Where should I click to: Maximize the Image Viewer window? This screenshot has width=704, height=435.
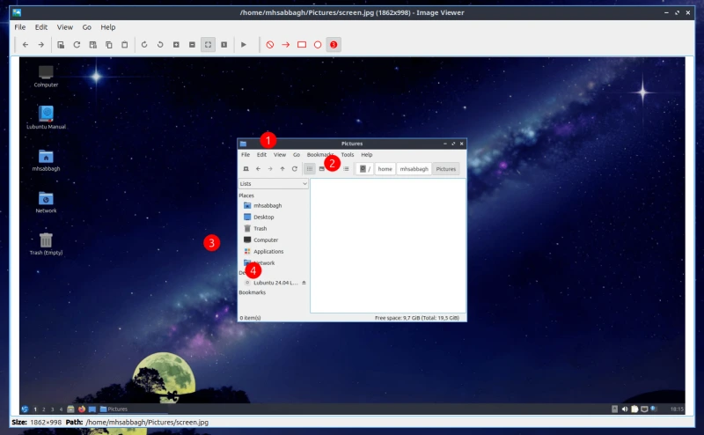coord(677,12)
